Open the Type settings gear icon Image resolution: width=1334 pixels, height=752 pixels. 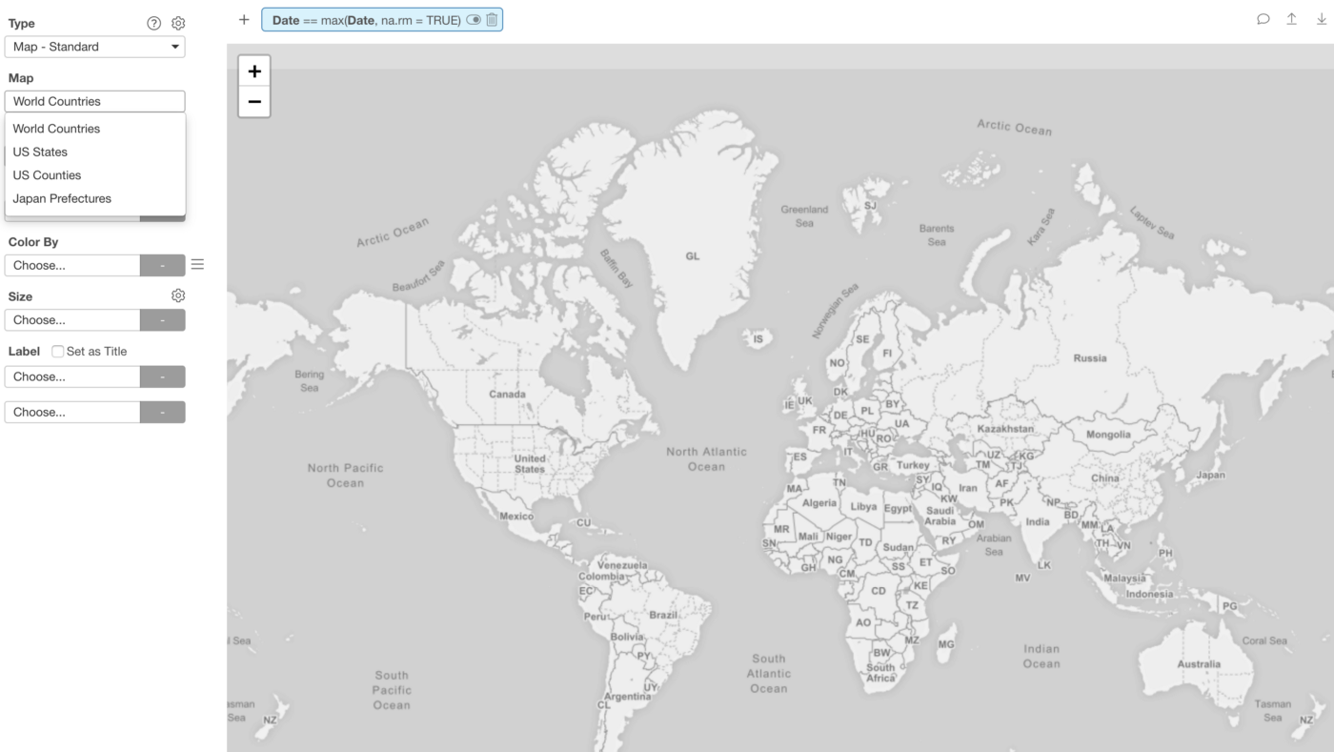178,24
